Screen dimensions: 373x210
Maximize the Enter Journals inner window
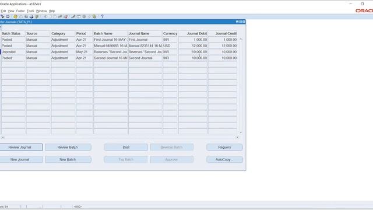241,22
